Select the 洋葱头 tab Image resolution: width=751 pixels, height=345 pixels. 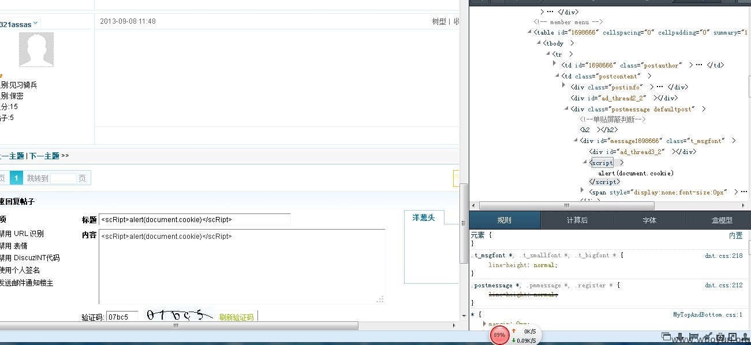coord(424,217)
